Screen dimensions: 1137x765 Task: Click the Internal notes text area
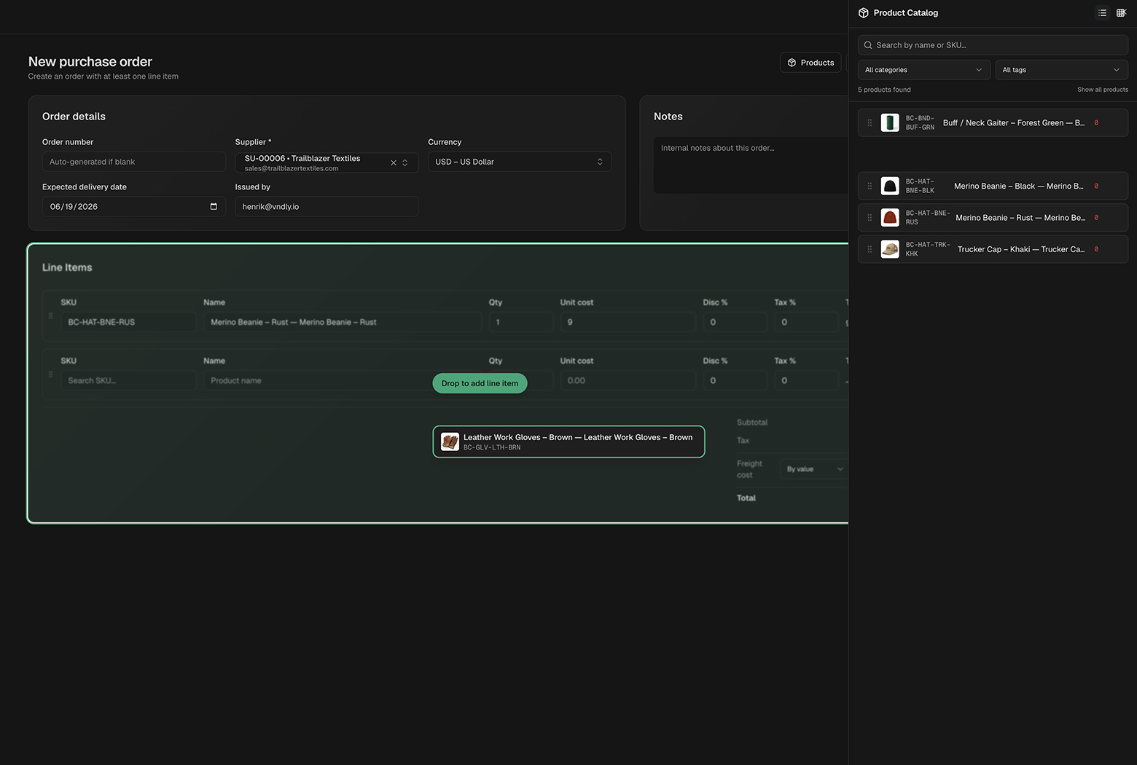coord(751,165)
